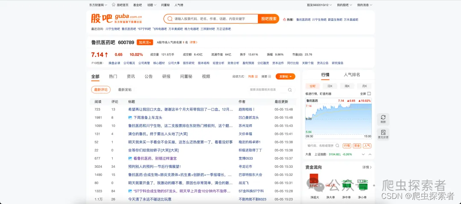
Task: Click image icon before 看鲁抗医药,别错过梓潼宫
Action: click(x=130, y=158)
